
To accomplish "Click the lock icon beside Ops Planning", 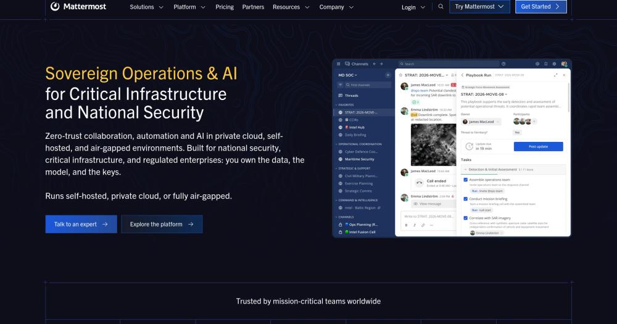I will tap(341, 225).
